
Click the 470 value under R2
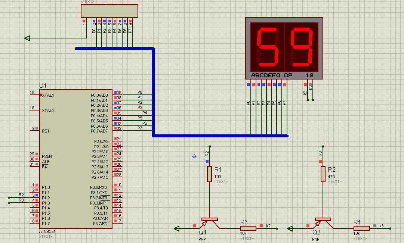point(331,177)
